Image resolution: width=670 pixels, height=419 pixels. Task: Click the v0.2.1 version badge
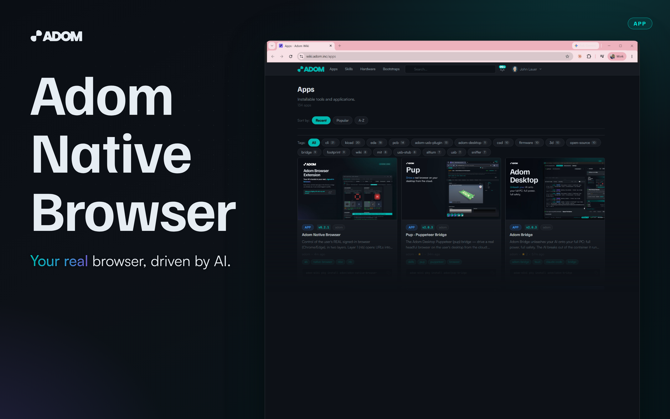[324, 227]
